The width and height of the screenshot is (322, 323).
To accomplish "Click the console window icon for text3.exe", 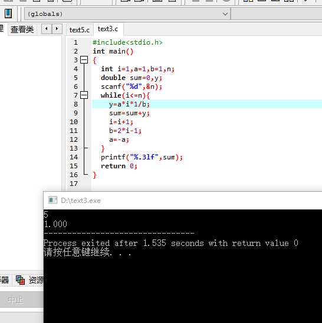I will tap(52, 200).
